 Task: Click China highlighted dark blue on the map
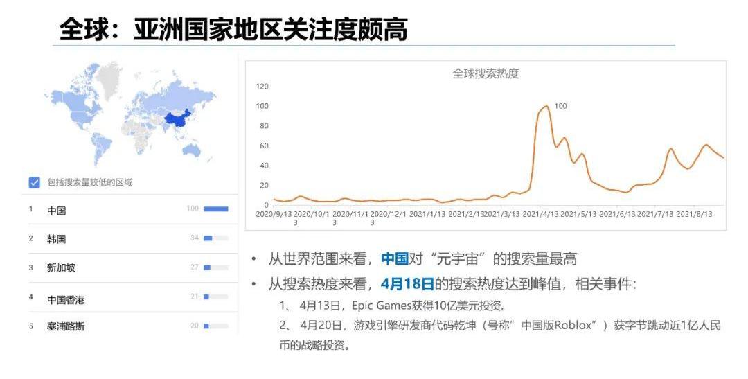point(176,122)
